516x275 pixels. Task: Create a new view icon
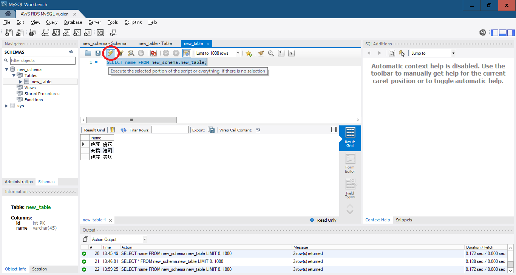point(66,33)
